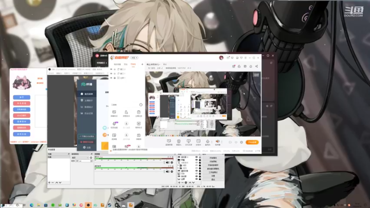Open the File menu in the OBS menu bar
Image resolution: width=370 pixels, height=208 pixels.
coord(51,73)
